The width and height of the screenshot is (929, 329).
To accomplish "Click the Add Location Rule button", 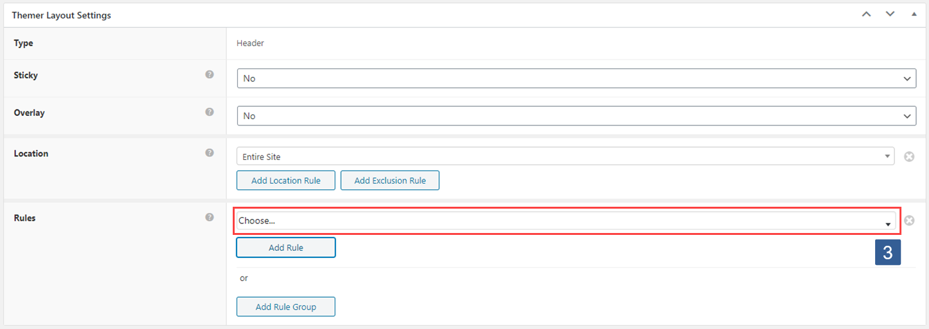I will [x=286, y=181].
